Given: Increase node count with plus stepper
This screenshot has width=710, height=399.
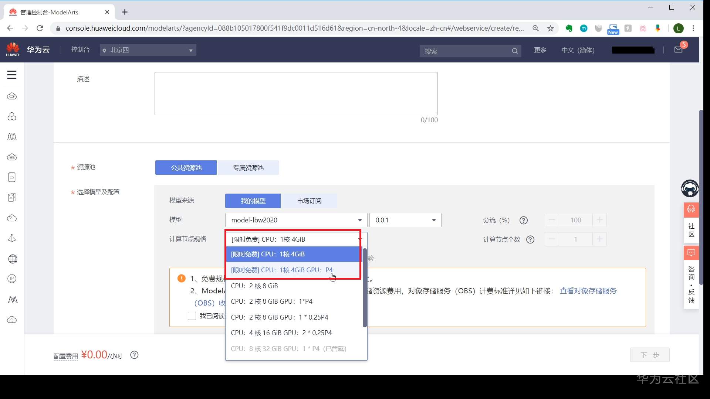Looking at the screenshot, I should coord(599,239).
